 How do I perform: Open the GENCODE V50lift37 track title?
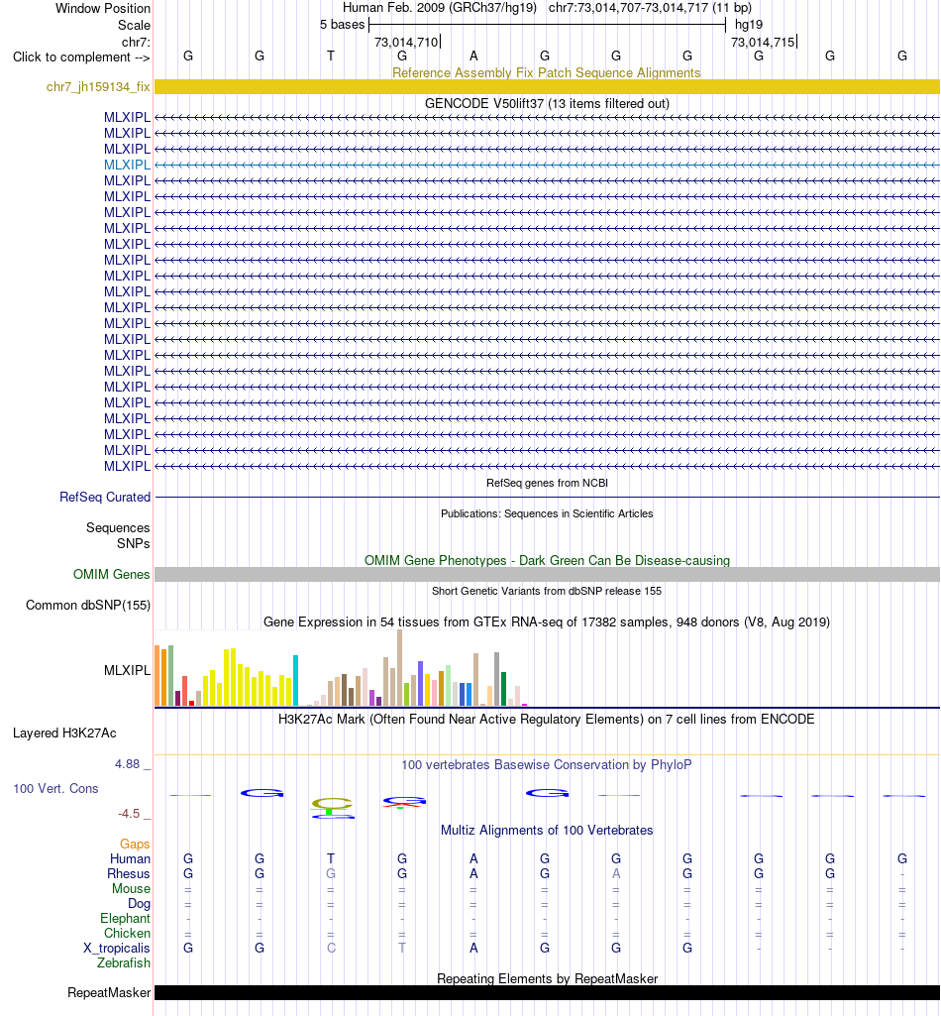tap(547, 104)
